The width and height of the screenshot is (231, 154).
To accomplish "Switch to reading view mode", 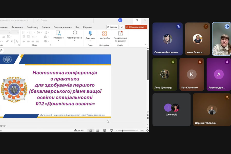I will 104,131.
